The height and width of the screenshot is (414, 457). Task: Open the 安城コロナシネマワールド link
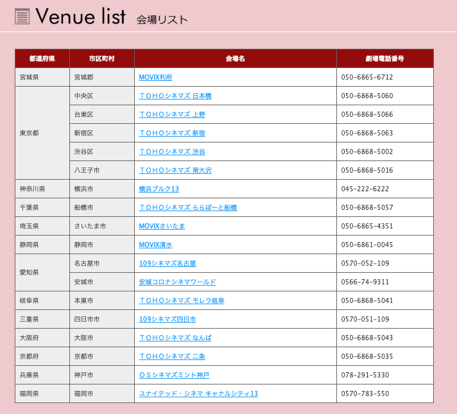coord(177,282)
